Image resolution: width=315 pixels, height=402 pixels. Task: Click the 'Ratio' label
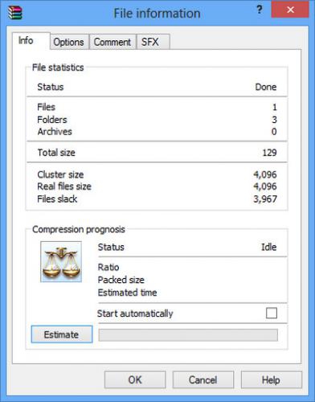pos(108,267)
